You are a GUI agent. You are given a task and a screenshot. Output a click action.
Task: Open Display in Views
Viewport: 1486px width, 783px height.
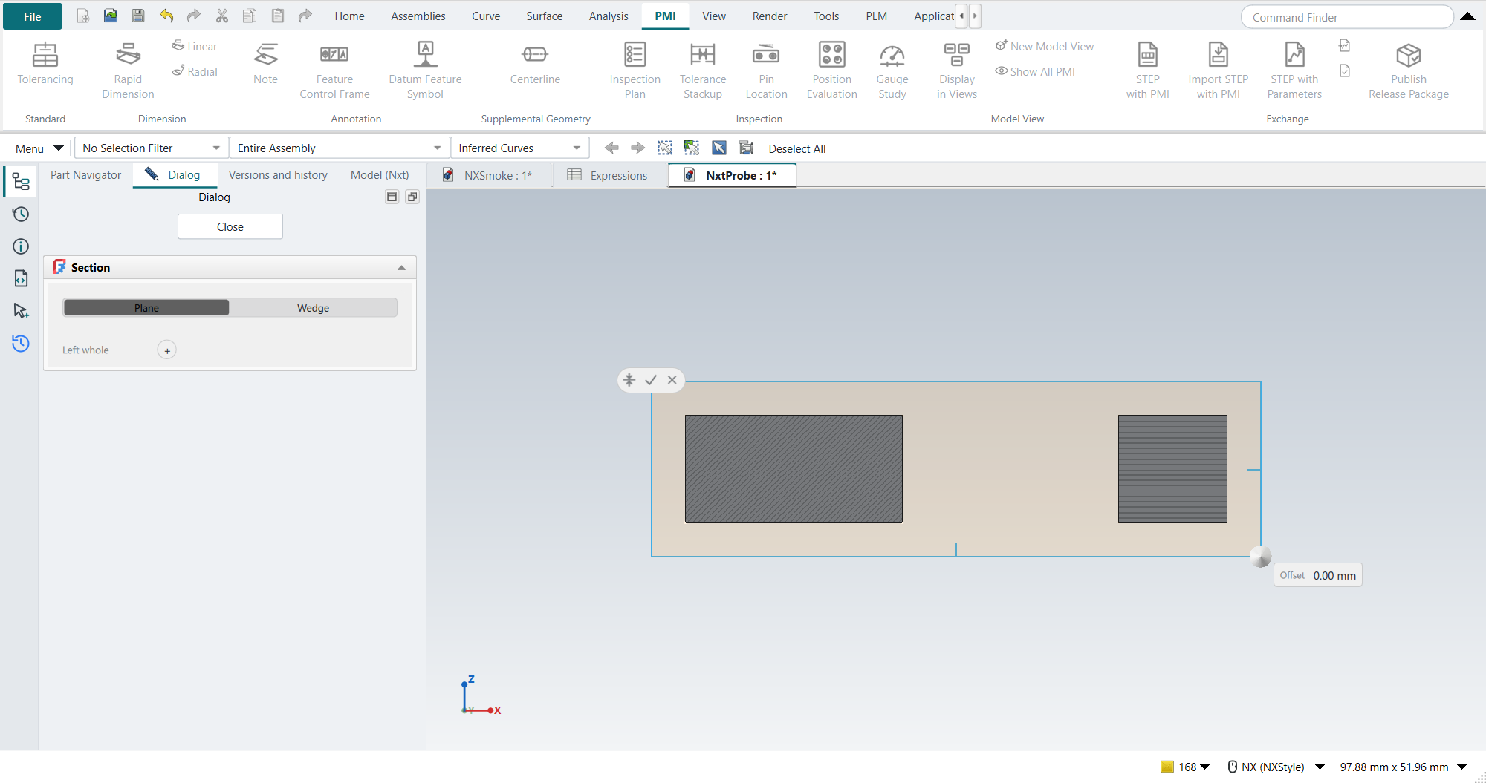coord(956,71)
